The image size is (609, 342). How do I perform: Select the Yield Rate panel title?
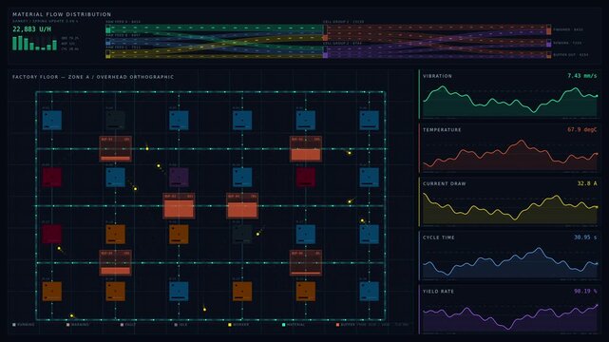438,292
